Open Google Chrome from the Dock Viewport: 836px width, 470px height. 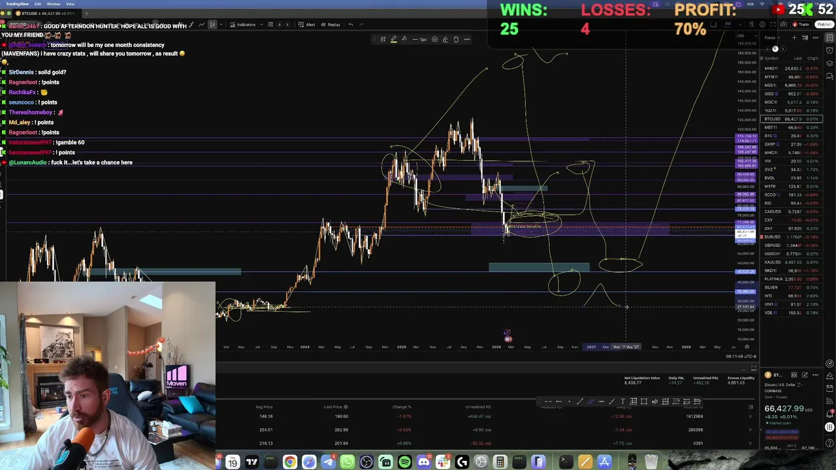(289, 462)
